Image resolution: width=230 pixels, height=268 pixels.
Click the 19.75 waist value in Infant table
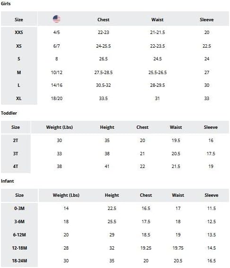(x=178, y=248)
